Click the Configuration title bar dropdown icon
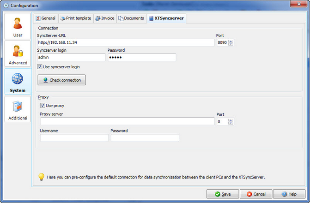310x203 pixels. pos(6,6)
